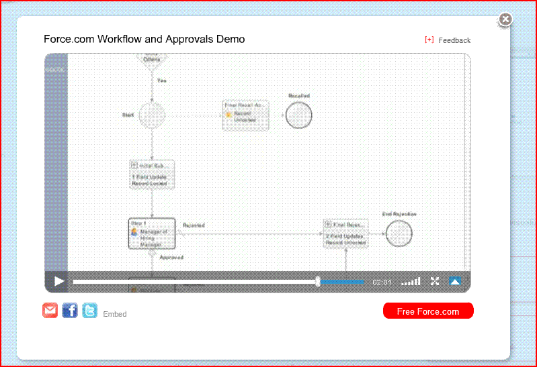537x367 pixels.
Task: Click the red plus Feedback icon
Action: pos(429,40)
